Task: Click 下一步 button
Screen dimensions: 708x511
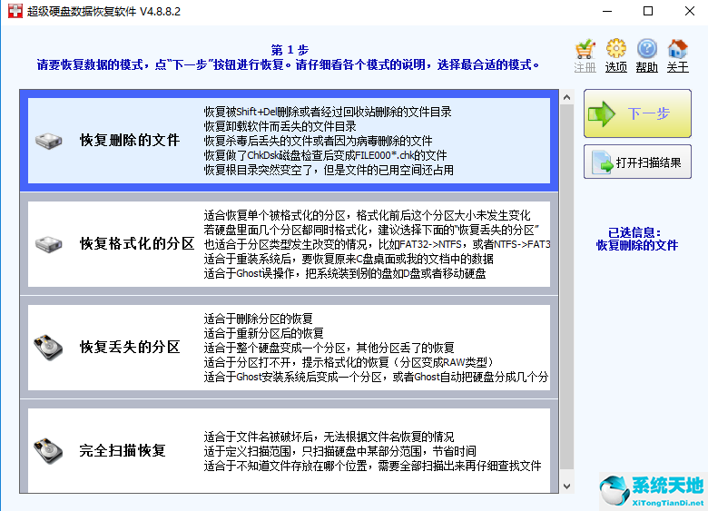Action: (637, 113)
